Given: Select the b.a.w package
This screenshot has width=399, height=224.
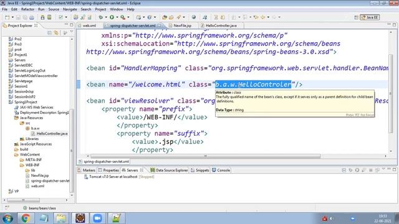Looking at the screenshot, I should pos(35,129).
